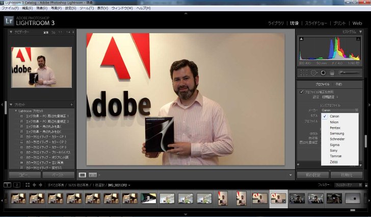
Task: Open toolbar content options arrow
Action: point(290,175)
